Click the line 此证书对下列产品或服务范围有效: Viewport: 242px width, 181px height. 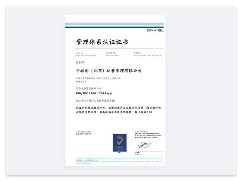(95, 101)
